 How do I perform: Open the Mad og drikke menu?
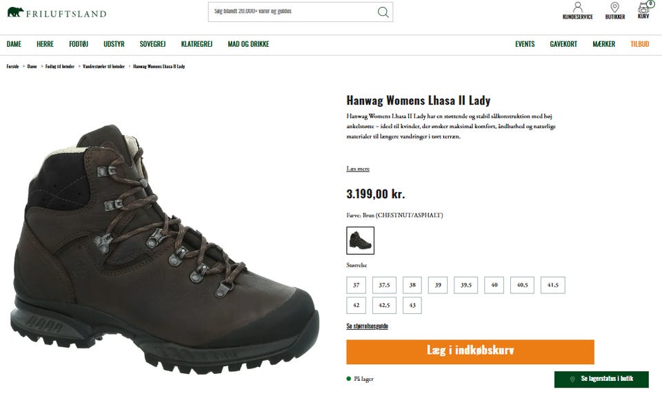[x=248, y=44]
